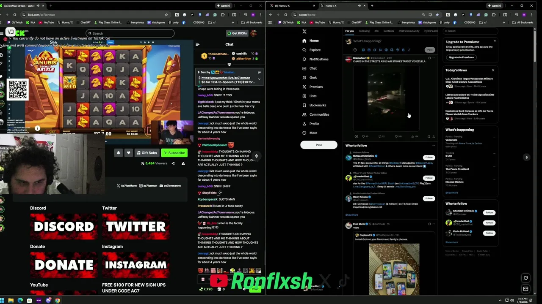Click the report warning icon next to viewers

183,163
